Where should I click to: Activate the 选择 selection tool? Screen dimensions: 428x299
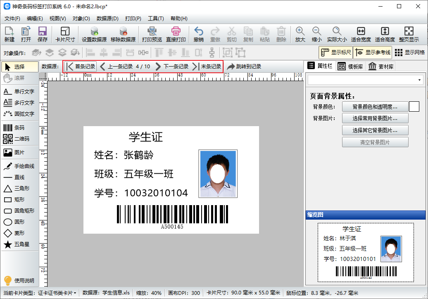tap(20, 67)
